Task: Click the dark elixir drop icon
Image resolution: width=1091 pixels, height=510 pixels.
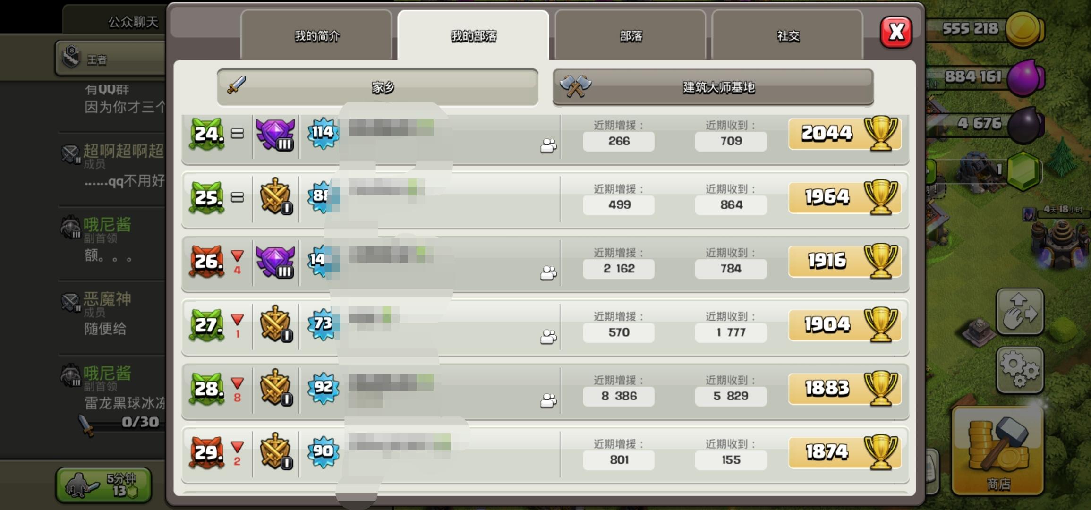Action: pos(1025,125)
